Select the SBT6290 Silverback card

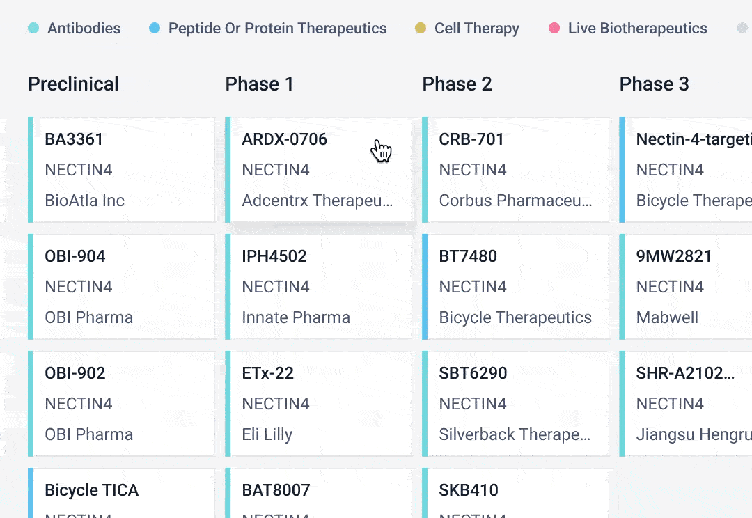pyautogui.click(x=516, y=404)
